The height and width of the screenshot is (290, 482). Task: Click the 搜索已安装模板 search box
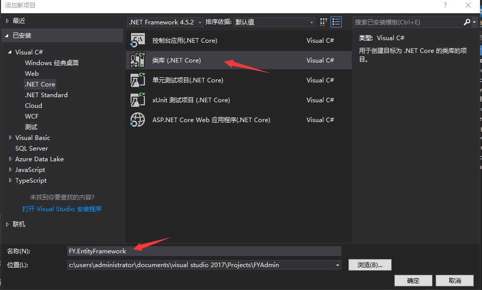click(x=408, y=22)
